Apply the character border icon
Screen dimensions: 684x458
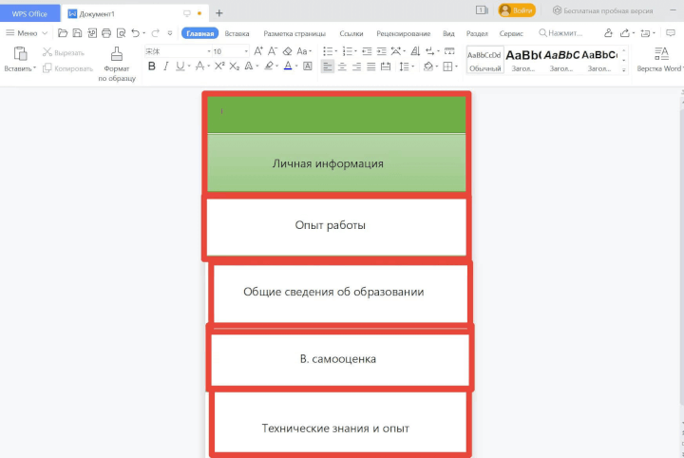308,67
